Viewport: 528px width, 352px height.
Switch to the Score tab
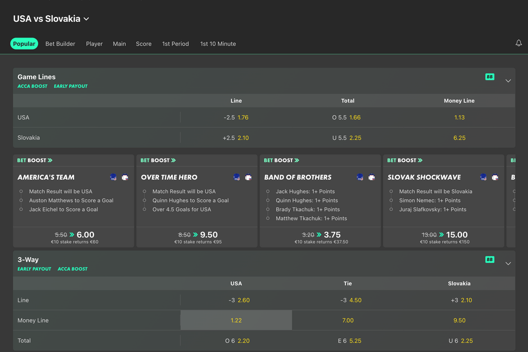(x=144, y=44)
